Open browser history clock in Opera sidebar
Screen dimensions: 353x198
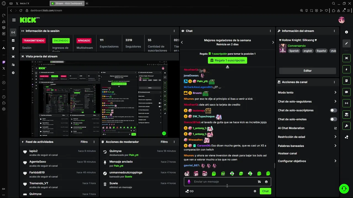coord(4,97)
